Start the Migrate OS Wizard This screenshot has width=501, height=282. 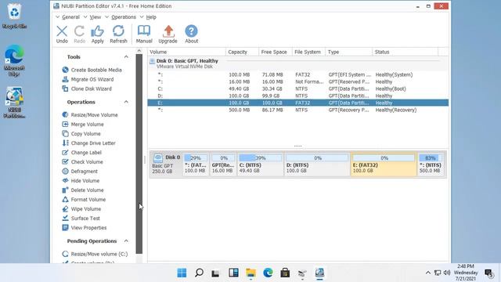click(88, 79)
